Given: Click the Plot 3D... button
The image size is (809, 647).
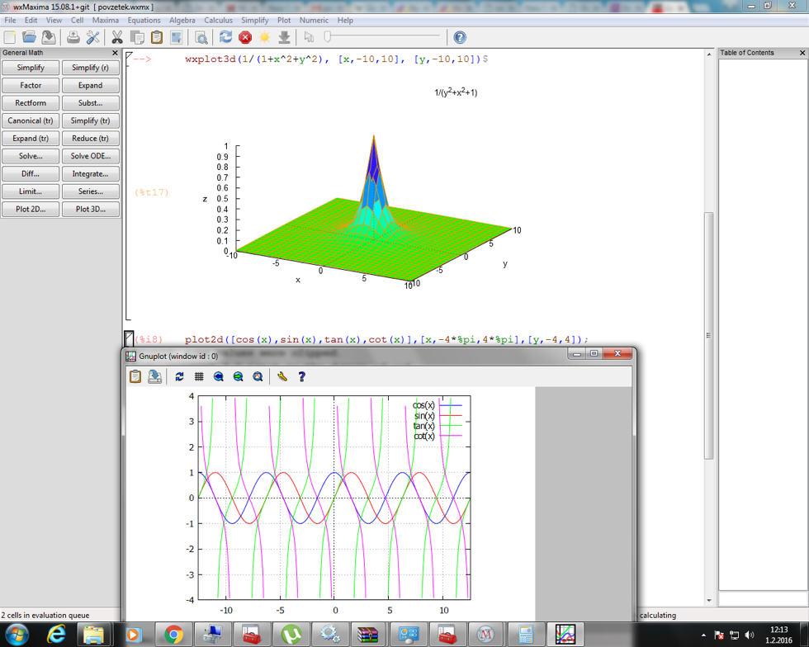Looking at the screenshot, I should tap(90, 209).
